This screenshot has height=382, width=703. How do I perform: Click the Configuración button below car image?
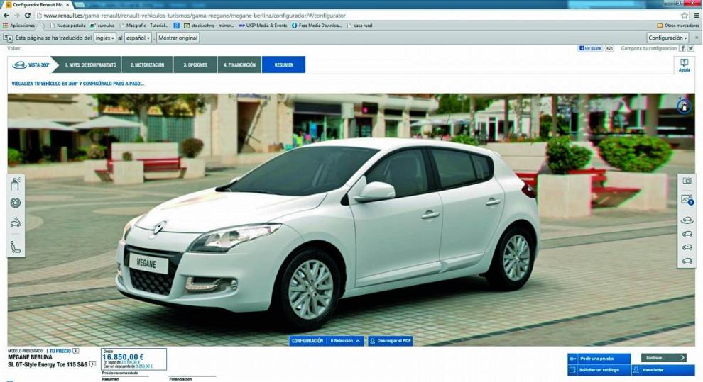pos(307,341)
